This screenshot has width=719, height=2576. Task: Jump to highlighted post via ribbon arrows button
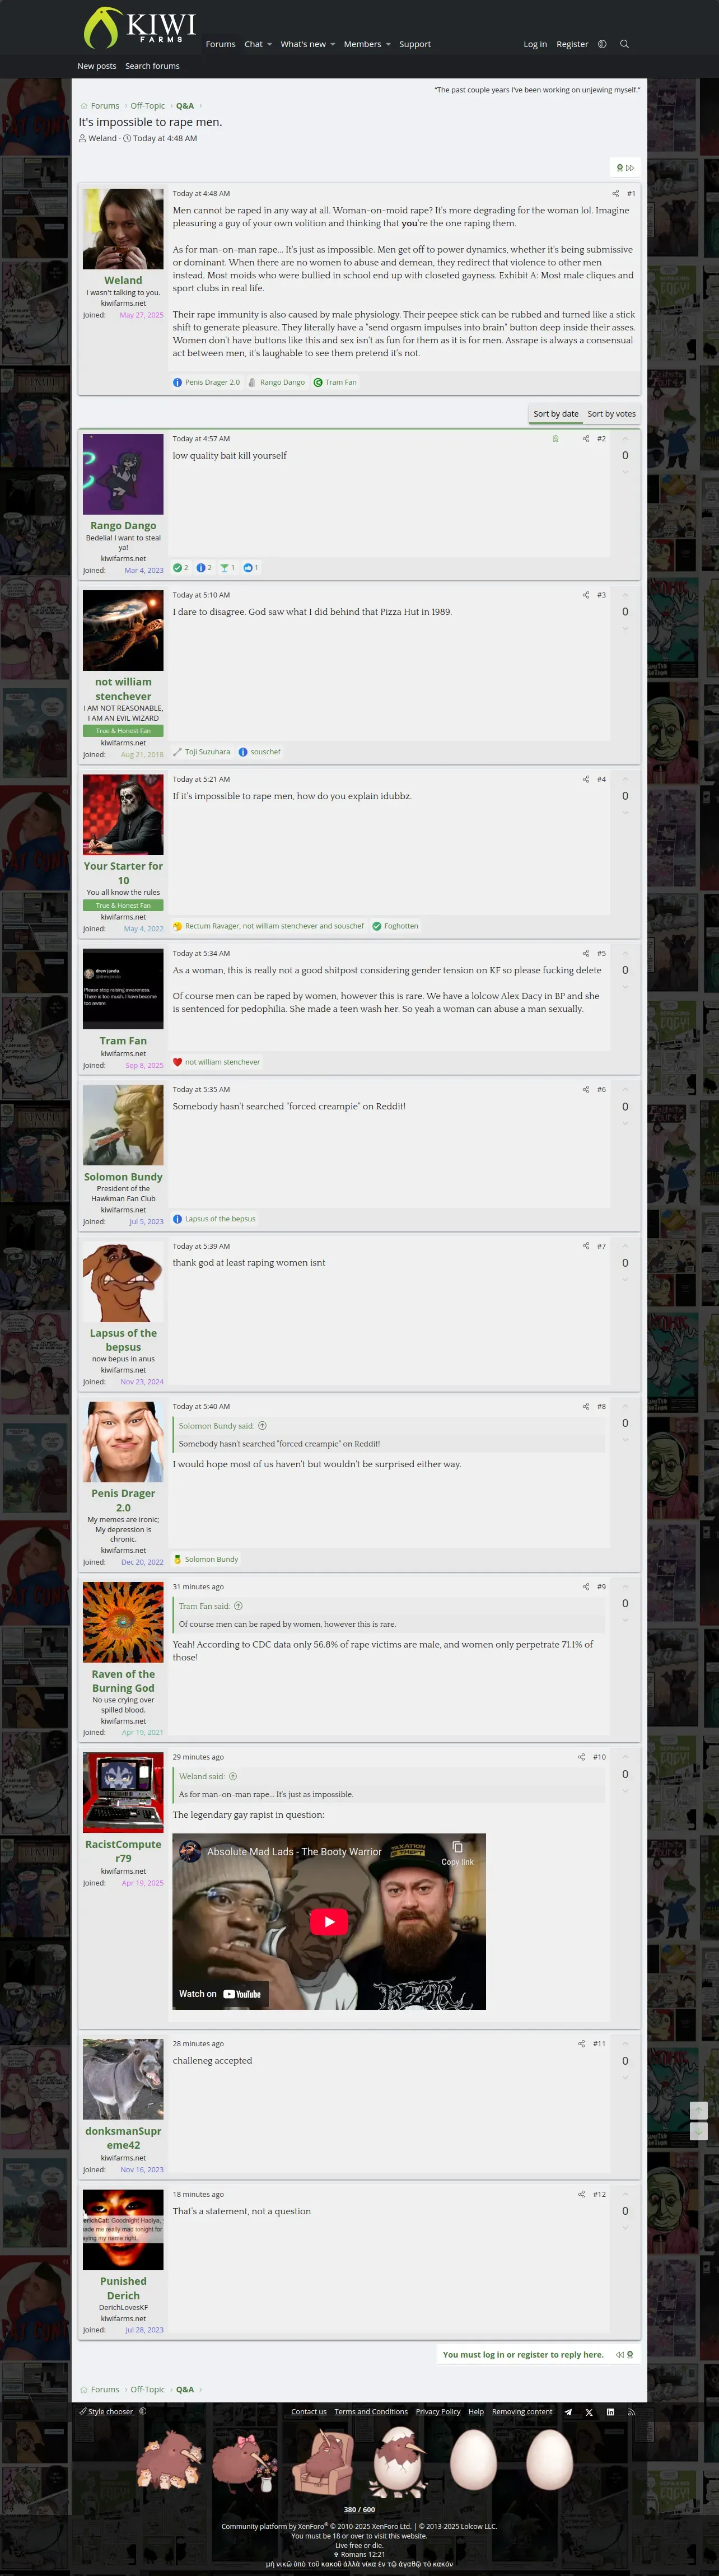(625, 168)
